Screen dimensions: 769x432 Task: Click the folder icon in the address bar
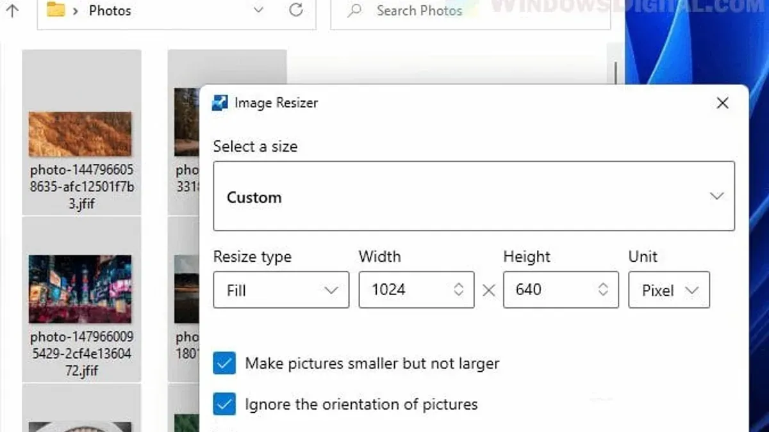click(56, 10)
